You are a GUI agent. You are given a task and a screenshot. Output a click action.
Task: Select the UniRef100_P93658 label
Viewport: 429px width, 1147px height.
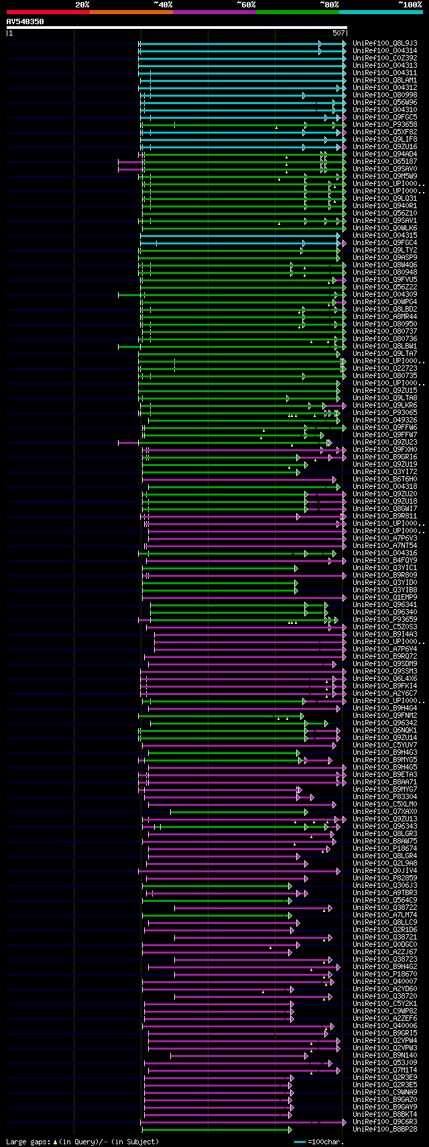click(385, 124)
